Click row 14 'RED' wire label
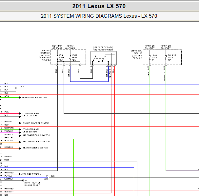This screenshot has width=199, height=196. [6, 125]
